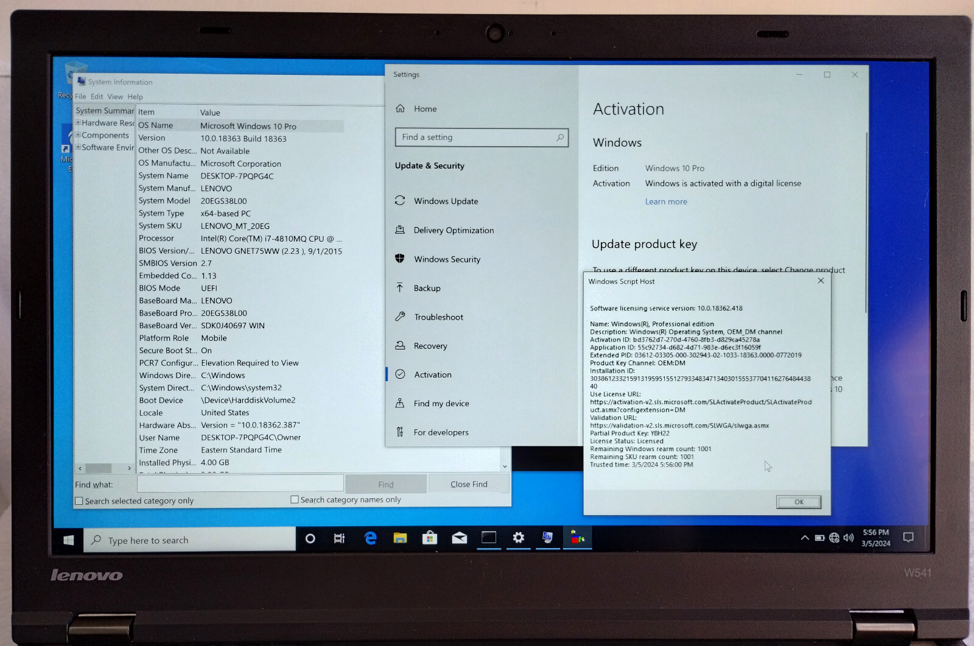Open the Edit menu in System Information

coord(97,97)
